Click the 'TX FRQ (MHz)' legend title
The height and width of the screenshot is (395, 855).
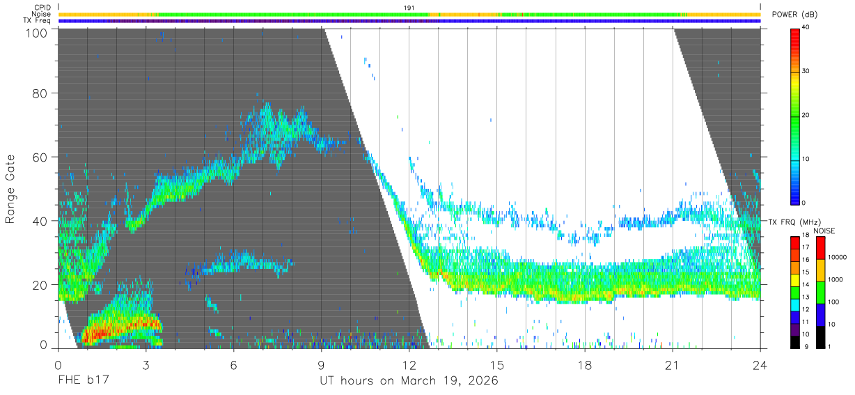pos(794,222)
